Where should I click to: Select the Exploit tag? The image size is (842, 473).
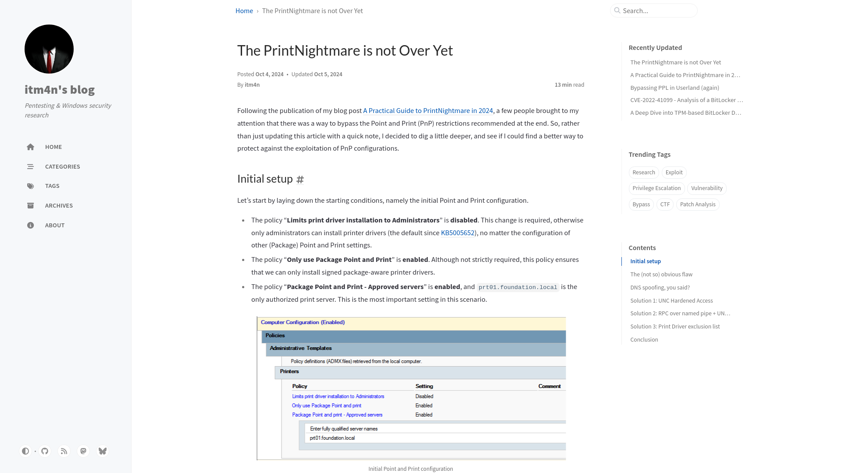point(674,172)
